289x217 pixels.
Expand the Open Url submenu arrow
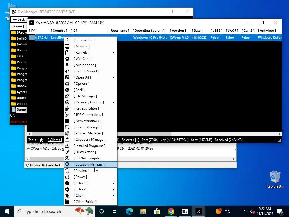pyautogui.click(x=113, y=77)
